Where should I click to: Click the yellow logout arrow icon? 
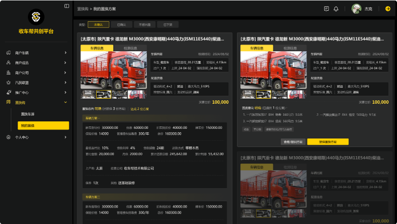coord(388,9)
